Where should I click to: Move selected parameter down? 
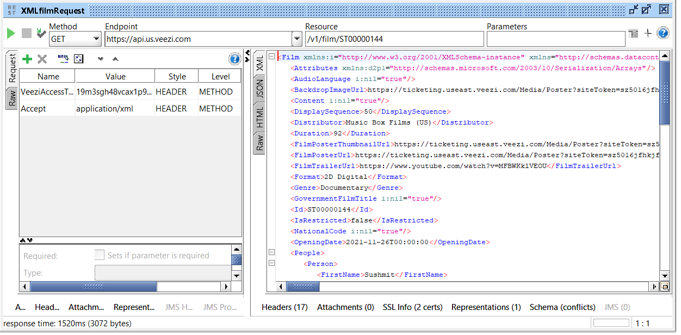100,59
